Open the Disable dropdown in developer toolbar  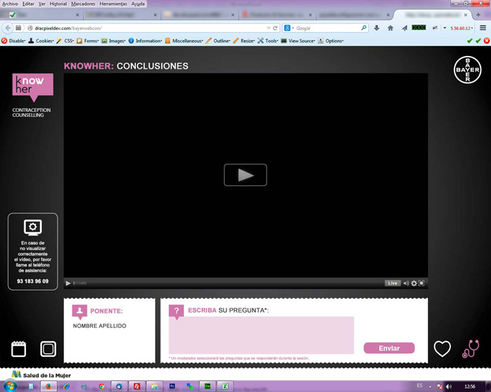pyautogui.click(x=13, y=41)
